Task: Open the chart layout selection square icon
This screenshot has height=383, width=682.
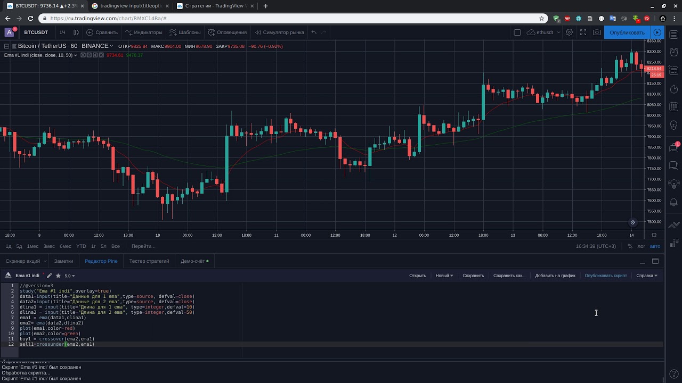Action: click(517, 32)
